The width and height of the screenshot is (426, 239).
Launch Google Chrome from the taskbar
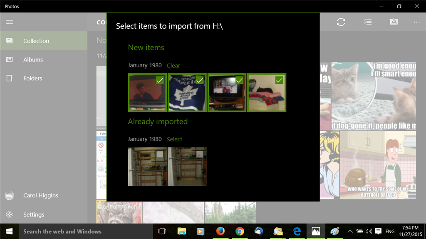click(x=240, y=232)
